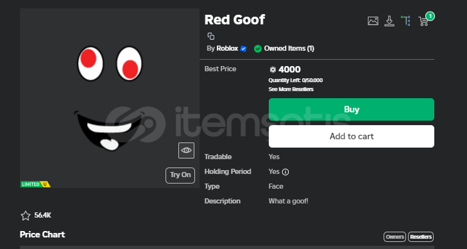Open the asset dependency tree icon
This screenshot has width=467, height=249.
click(405, 21)
